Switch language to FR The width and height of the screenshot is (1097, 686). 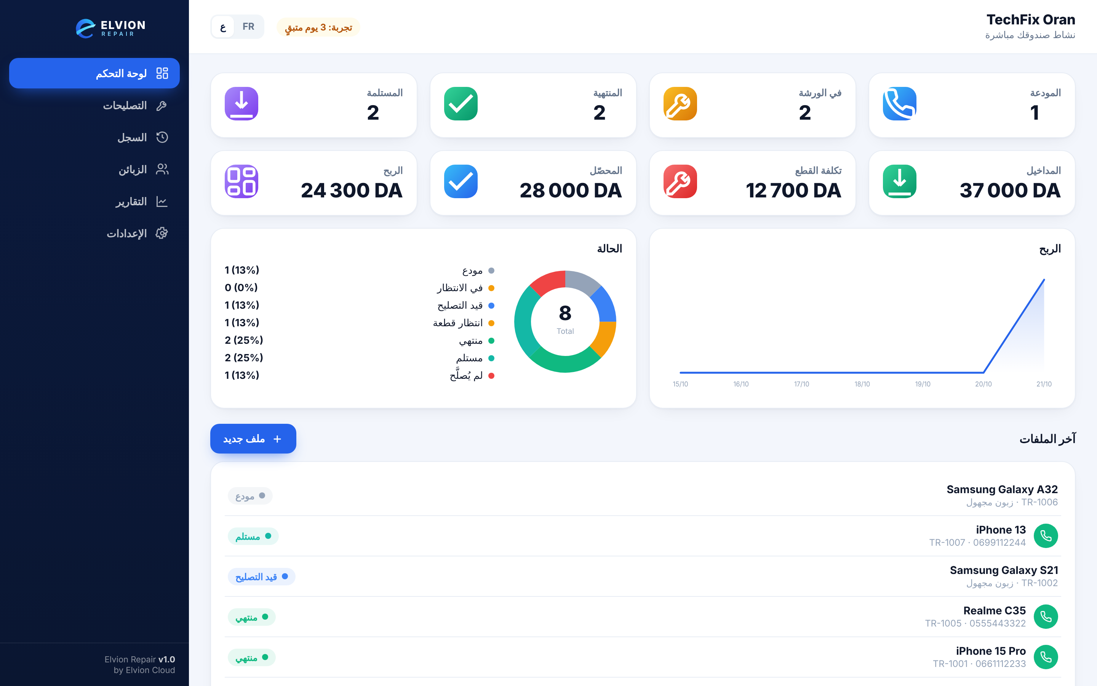click(248, 27)
